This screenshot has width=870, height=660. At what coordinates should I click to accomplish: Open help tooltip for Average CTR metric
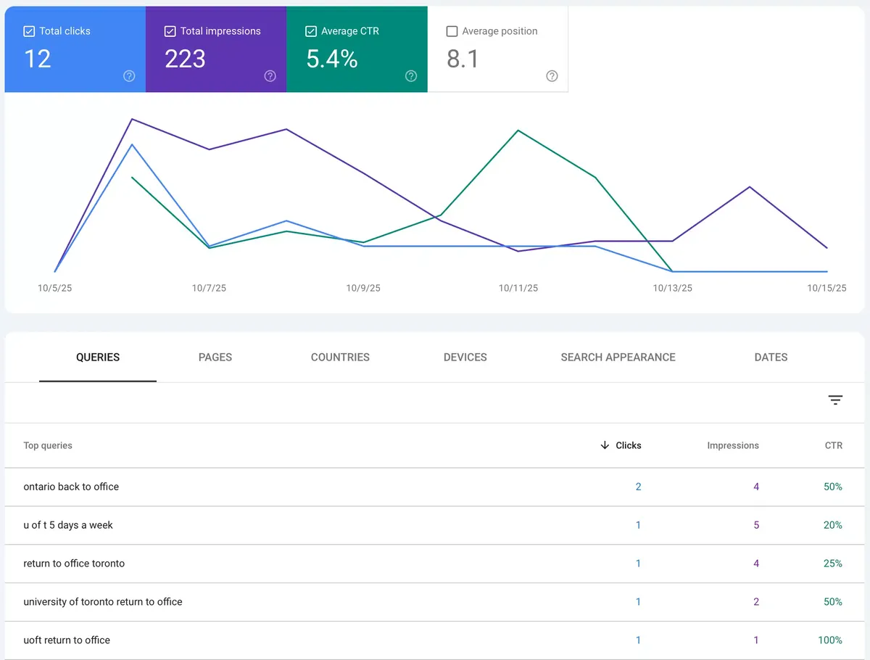[410, 75]
